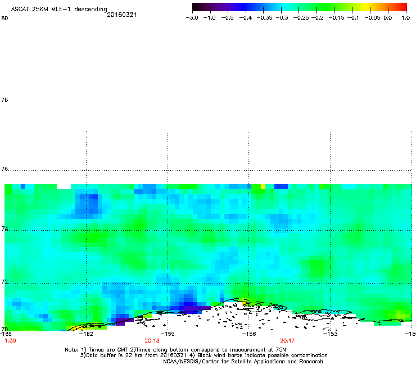The image size is (416, 365).
Task: Click the colorbar label -0.05
Action: [372, 18]
